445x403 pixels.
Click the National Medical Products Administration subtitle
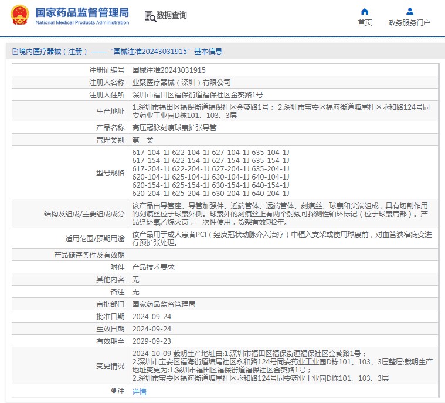[x=82, y=23]
